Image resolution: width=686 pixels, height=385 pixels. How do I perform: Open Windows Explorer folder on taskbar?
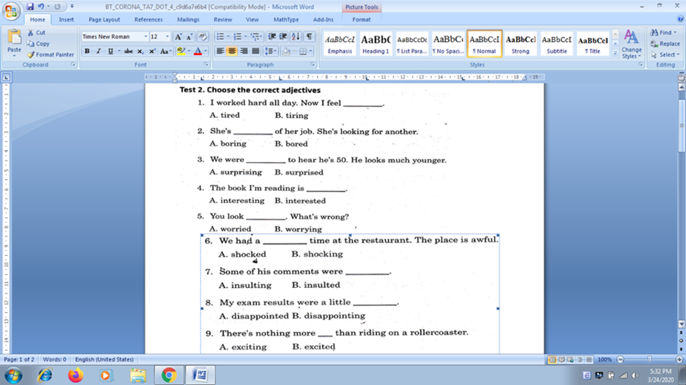(138, 375)
